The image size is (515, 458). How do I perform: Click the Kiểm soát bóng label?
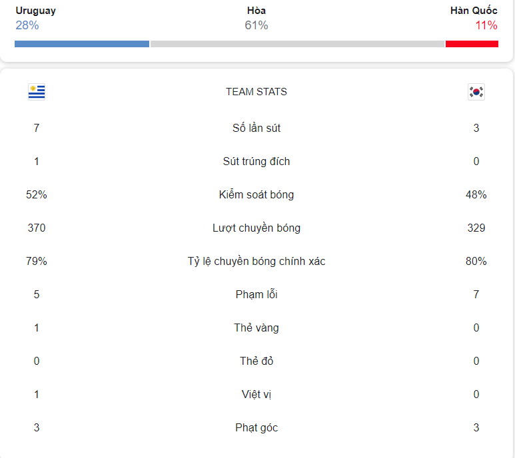point(257,194)
